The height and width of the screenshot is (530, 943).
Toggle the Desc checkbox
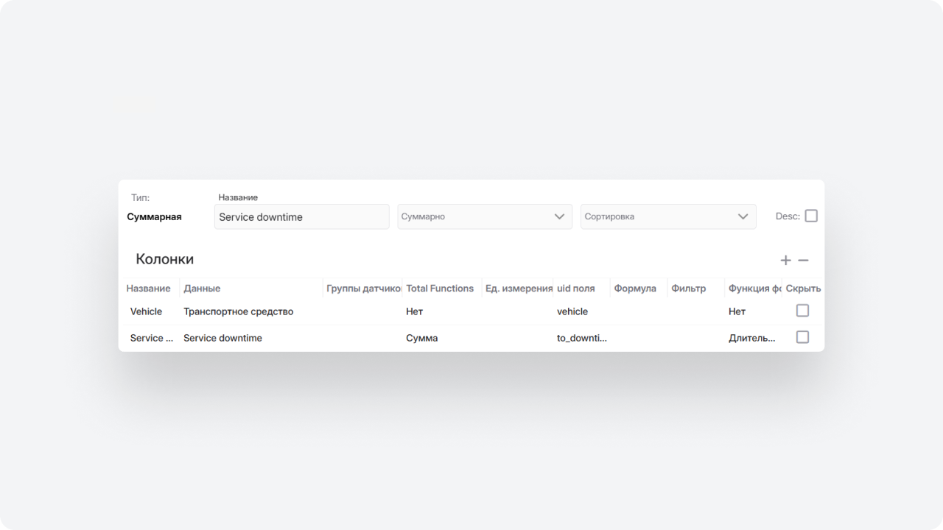pos(810,216)
